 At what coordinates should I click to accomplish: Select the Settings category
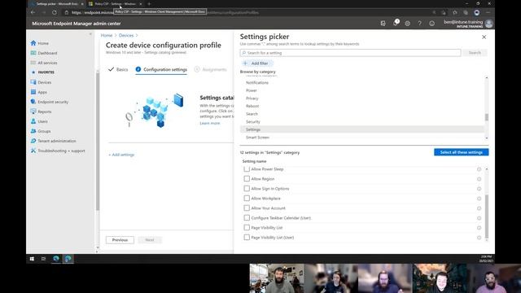tap(361, 129)
